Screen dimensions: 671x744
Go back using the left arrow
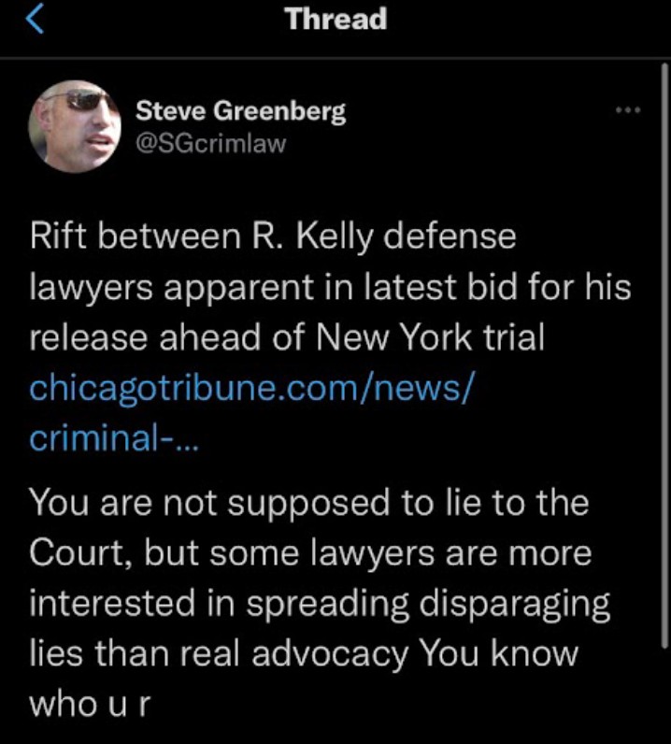point(33,20)
